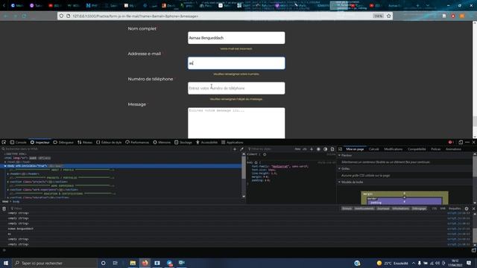Expand the head node in the tree
The width and height of the screenshot is (477, 268).
pos(5,162)
